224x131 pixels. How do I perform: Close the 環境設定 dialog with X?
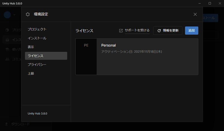(x=195, y=14)
